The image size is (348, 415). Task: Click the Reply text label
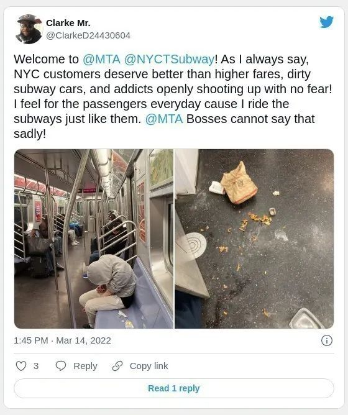[x=85, y=366]
